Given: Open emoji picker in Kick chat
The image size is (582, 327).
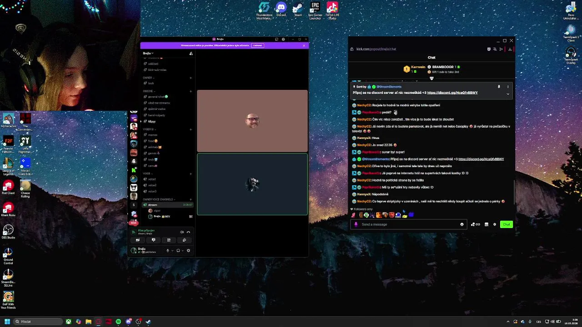Looking at the screenshot, I should coord(462,224).
